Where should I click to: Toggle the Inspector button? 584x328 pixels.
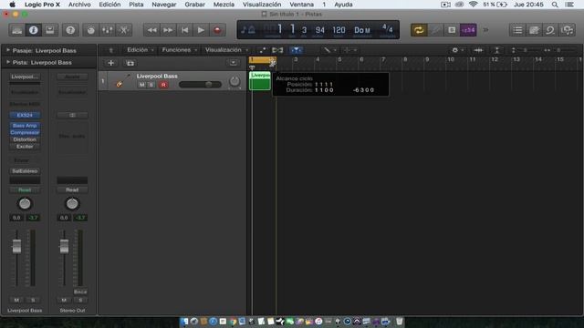[33, 30]
